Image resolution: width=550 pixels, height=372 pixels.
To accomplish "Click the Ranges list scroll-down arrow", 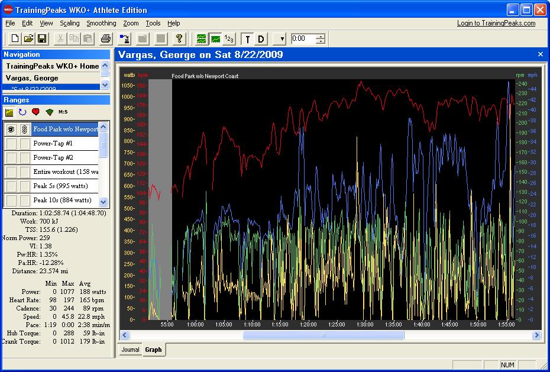I will 103,202.
